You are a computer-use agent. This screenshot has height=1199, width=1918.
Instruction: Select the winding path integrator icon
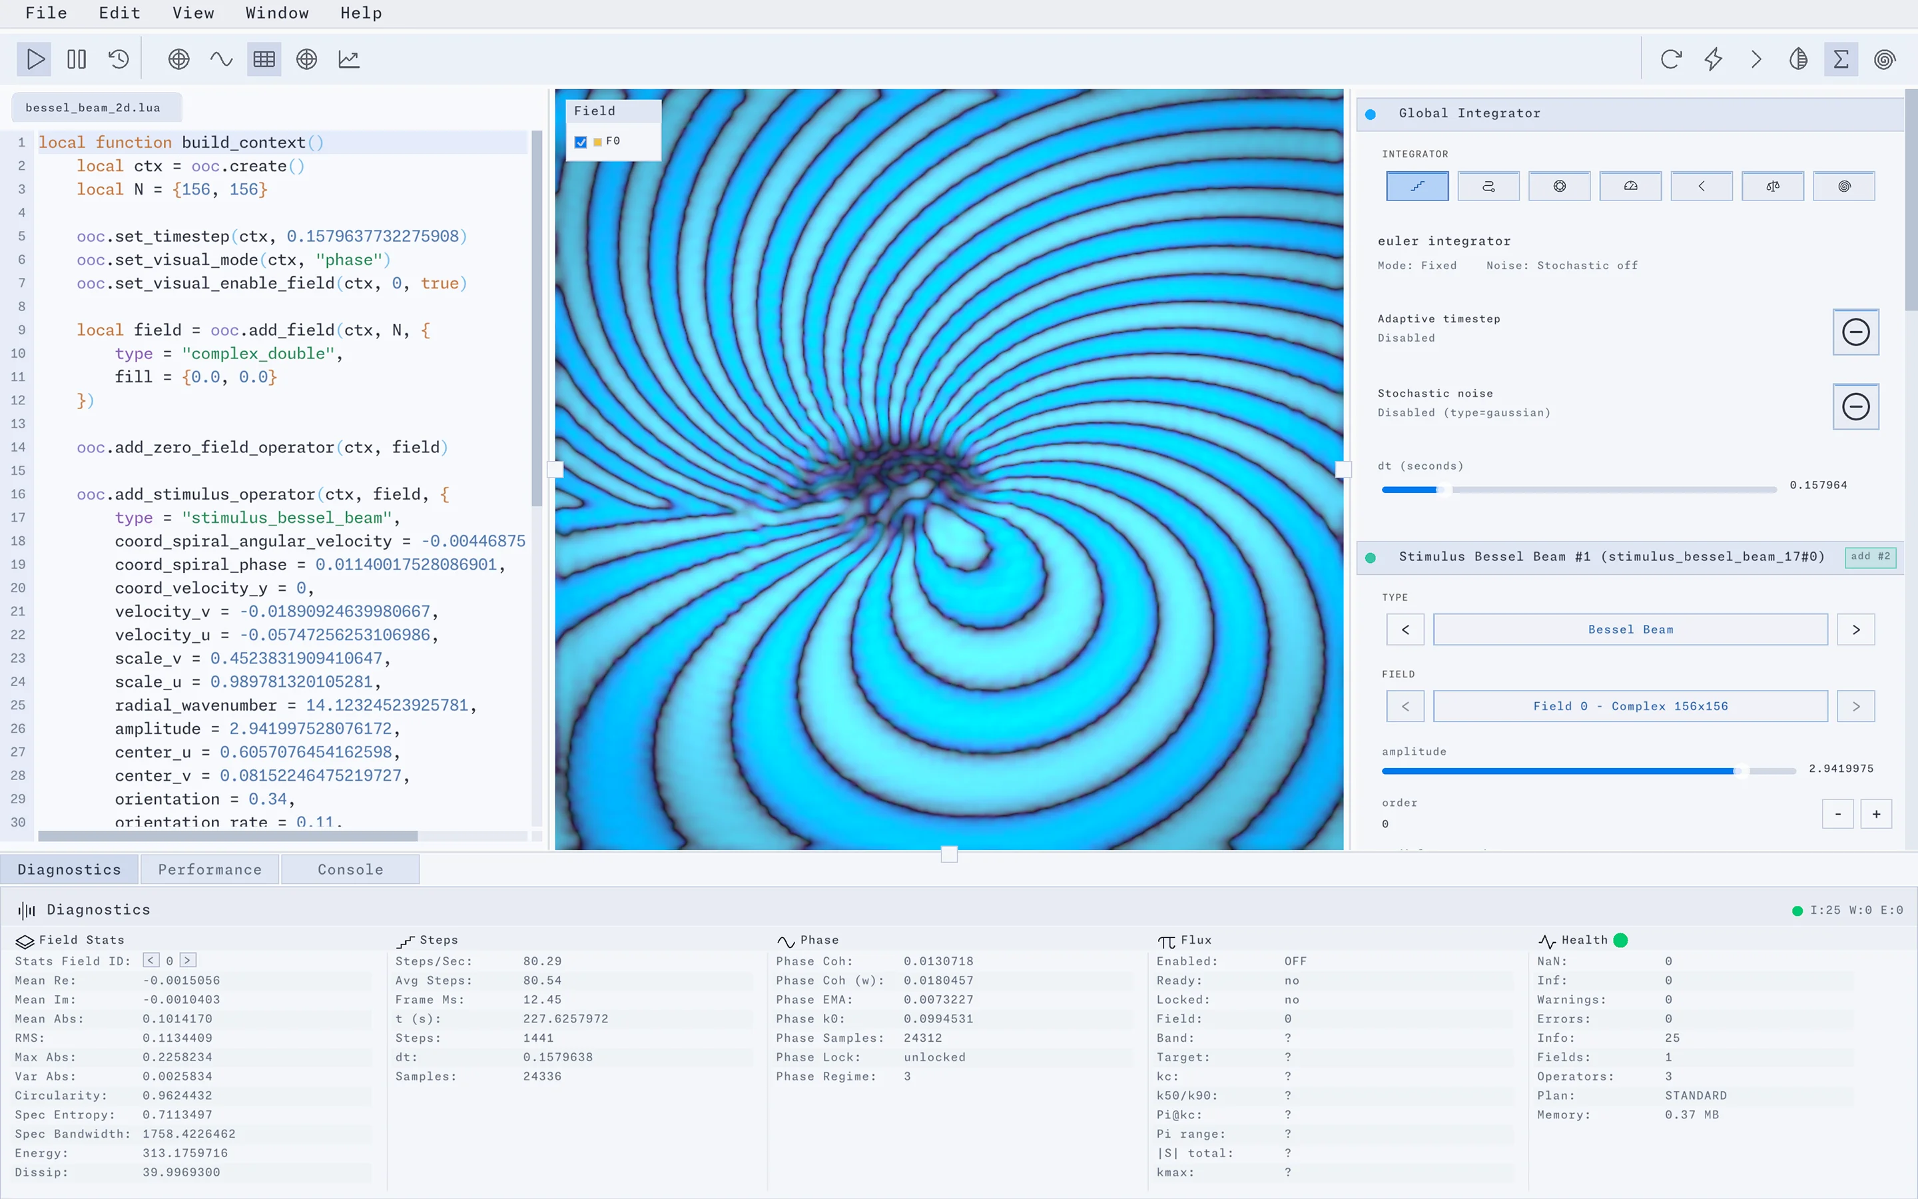(1488, 186)
